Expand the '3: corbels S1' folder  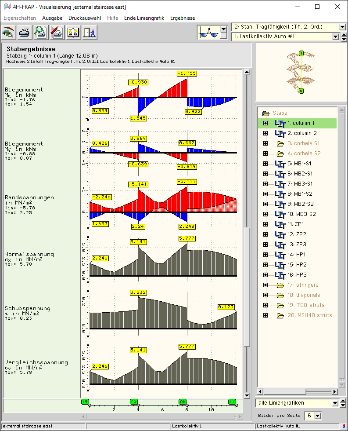[x=265, y=143]
